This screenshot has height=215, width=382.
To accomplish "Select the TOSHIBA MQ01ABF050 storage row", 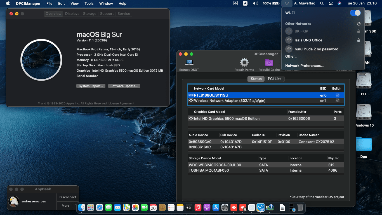I will pyautogui.click(x=266, y=170).
